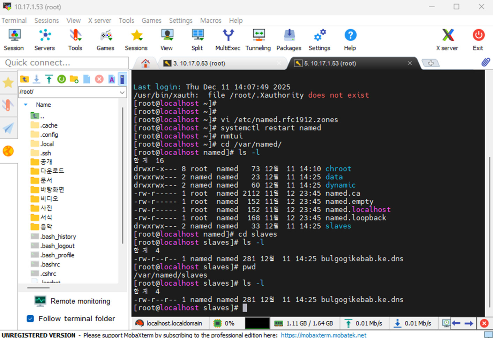
Task: Click the View toolbar icon
Action: (x=167, y=40)
